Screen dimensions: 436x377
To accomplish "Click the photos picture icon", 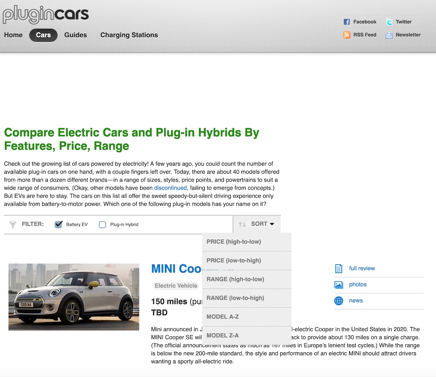I will click(x=338, y=285).
